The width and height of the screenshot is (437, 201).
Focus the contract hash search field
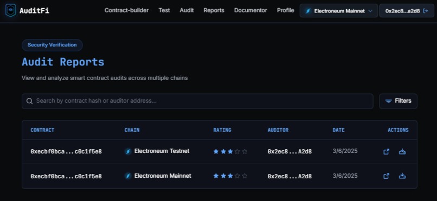[197, 101]
